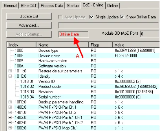Select the Startup tab
The image size is (160, 131).
click(73, 6)
